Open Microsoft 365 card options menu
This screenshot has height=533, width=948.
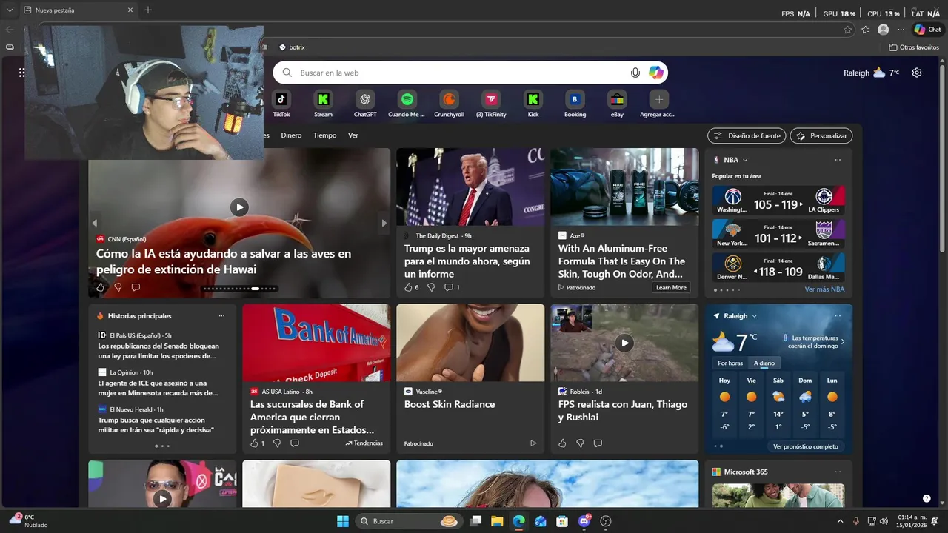coord(838,472)
